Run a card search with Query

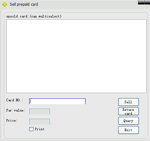tap(128, 121)
